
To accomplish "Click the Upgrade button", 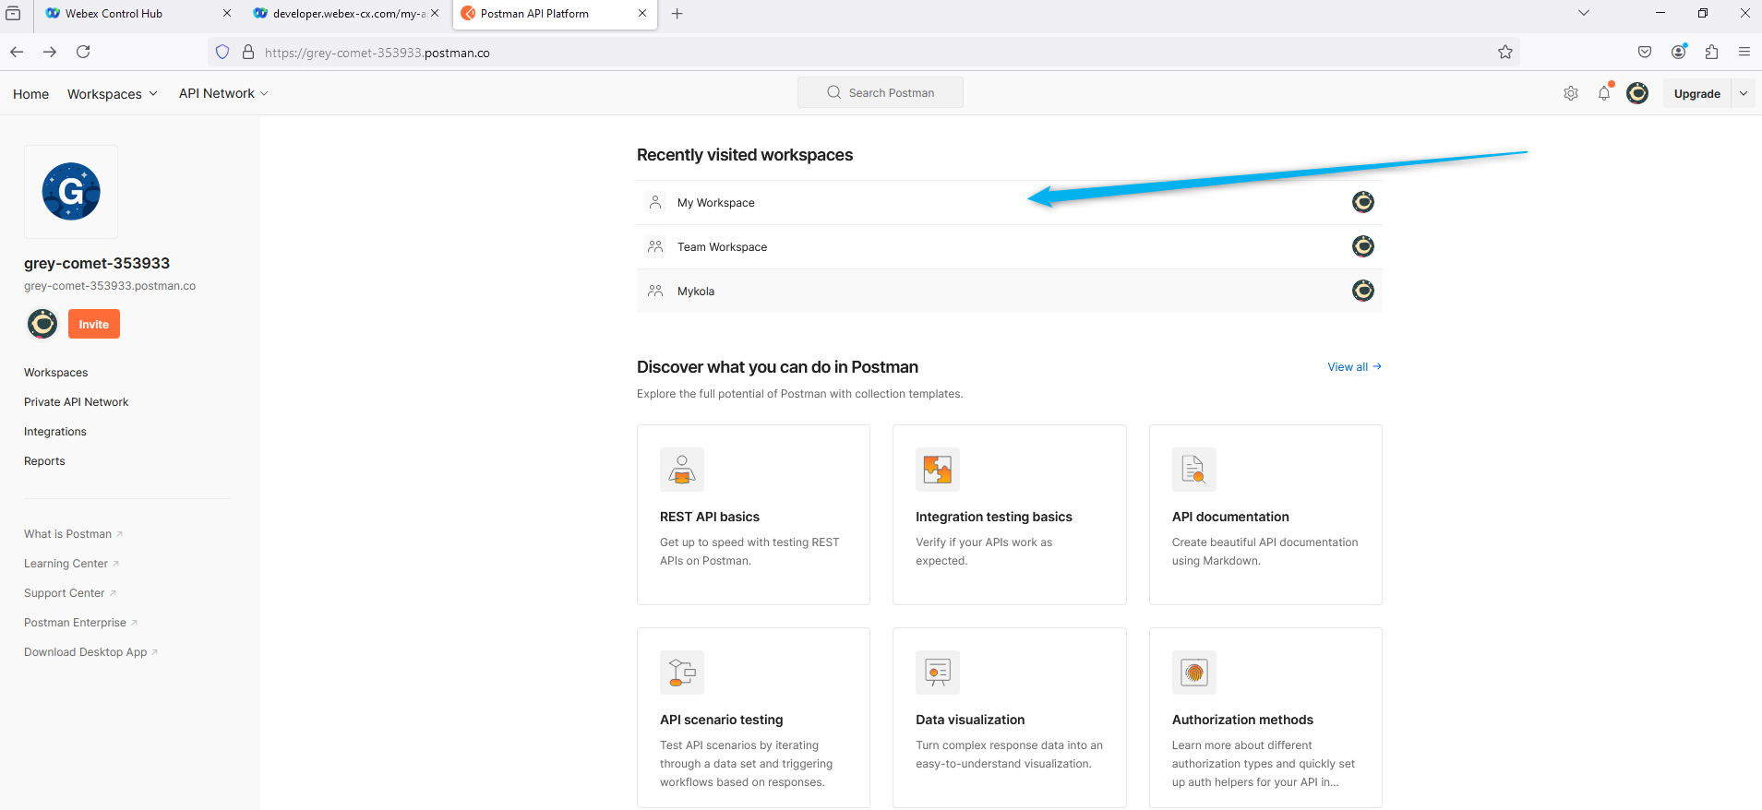I will pyautogui.click(x=1697, y=93).
